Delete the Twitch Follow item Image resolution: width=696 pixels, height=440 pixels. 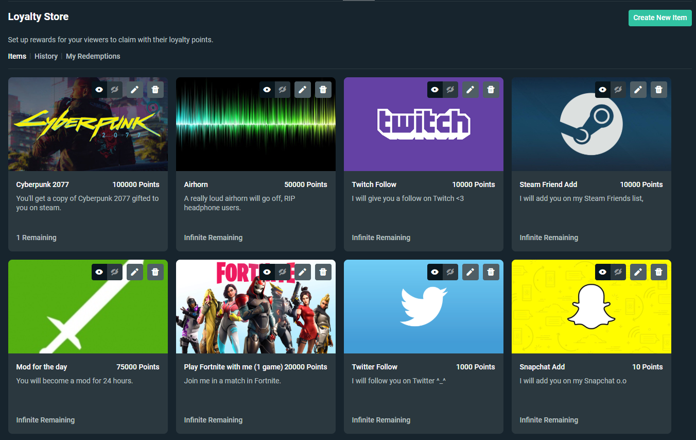point(491,90)
